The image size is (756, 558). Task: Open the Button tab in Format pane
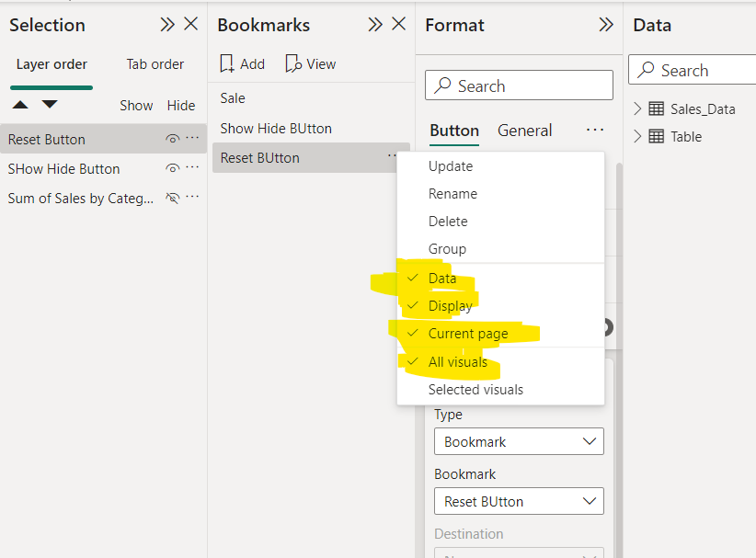(x=454, y=131)
